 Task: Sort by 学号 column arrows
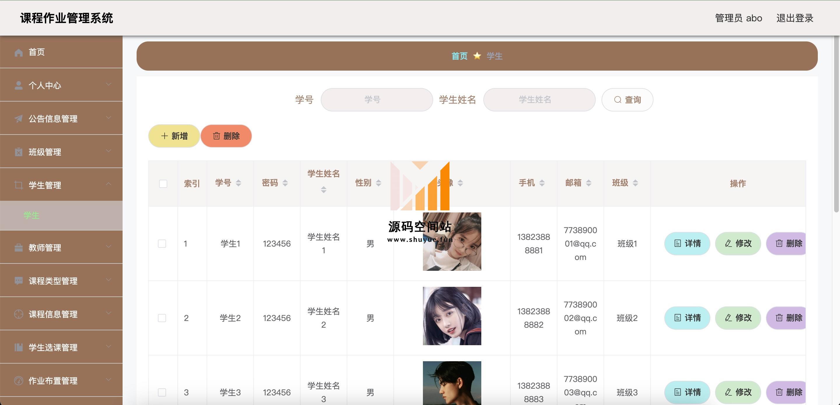pyautogui.click(x=238, y=183)
